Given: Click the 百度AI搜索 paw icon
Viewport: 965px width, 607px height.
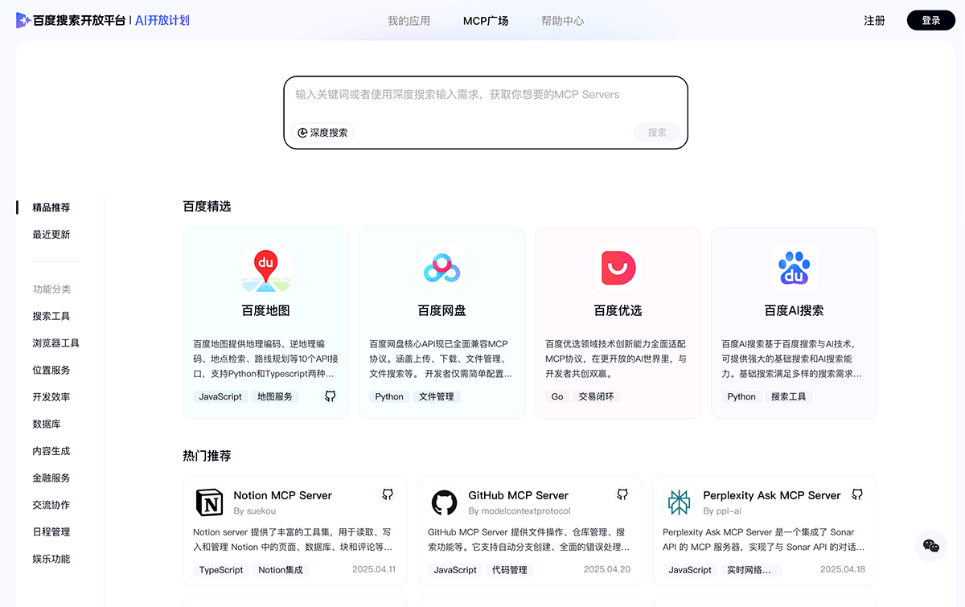Looking at the screenshot, I should (x=793, y=268).
